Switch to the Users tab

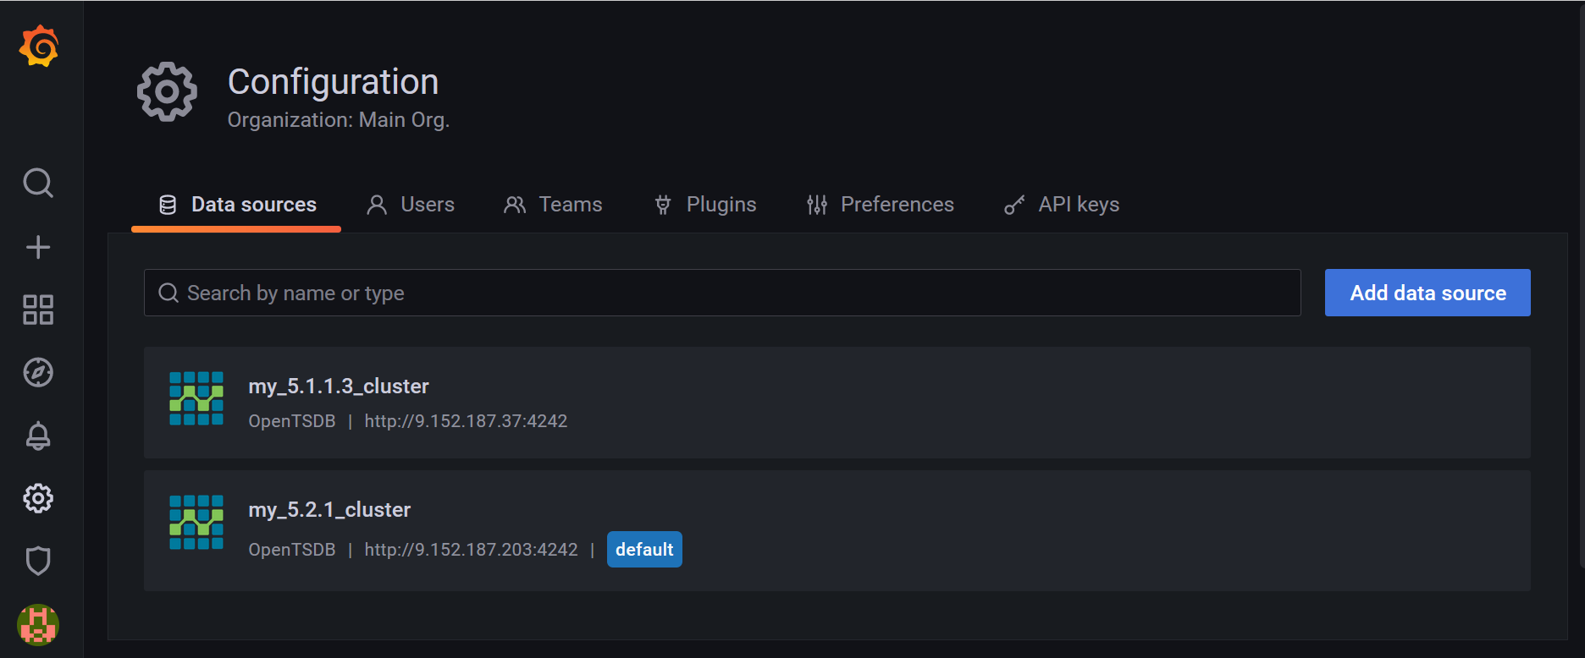pos(411,205)
